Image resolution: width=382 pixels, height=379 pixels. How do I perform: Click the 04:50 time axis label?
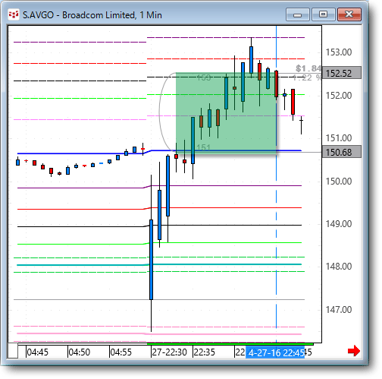(80, 352)
